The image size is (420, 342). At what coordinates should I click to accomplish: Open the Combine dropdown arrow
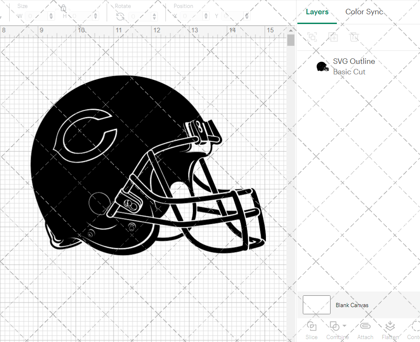pyautogui.click(x=344, y=326)
